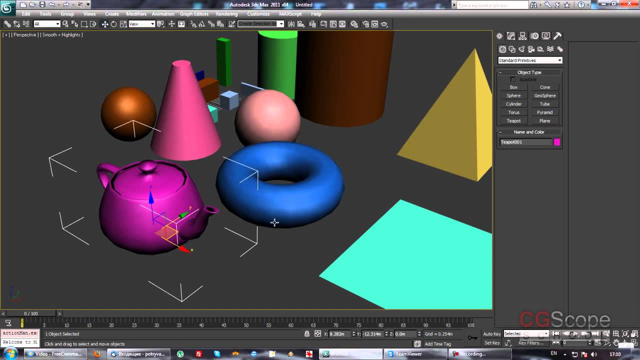Click the magenta object color swatch
This screenshot has height=360, width=640.
point(557,142)
